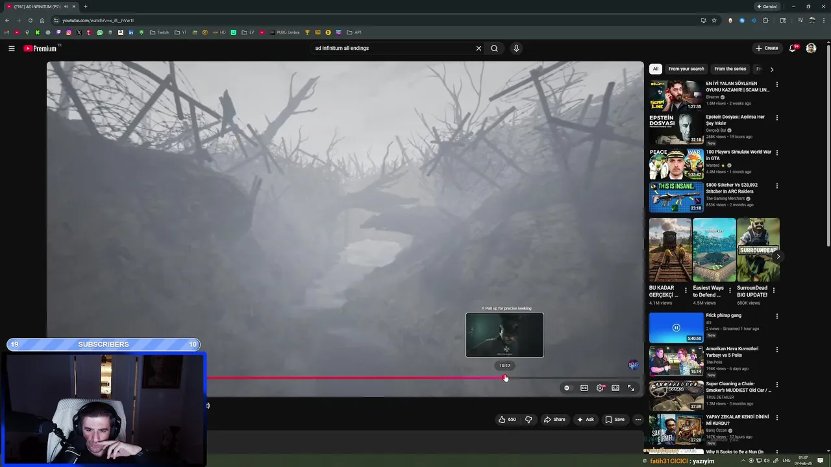Open YouTube notifications bell

pos(793,48)
